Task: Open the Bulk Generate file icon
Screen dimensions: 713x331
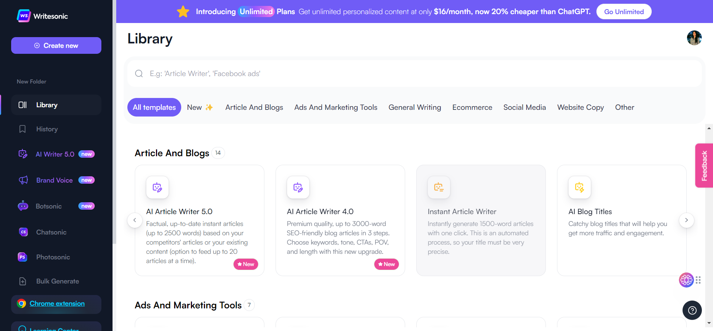Action: [23, 281]
